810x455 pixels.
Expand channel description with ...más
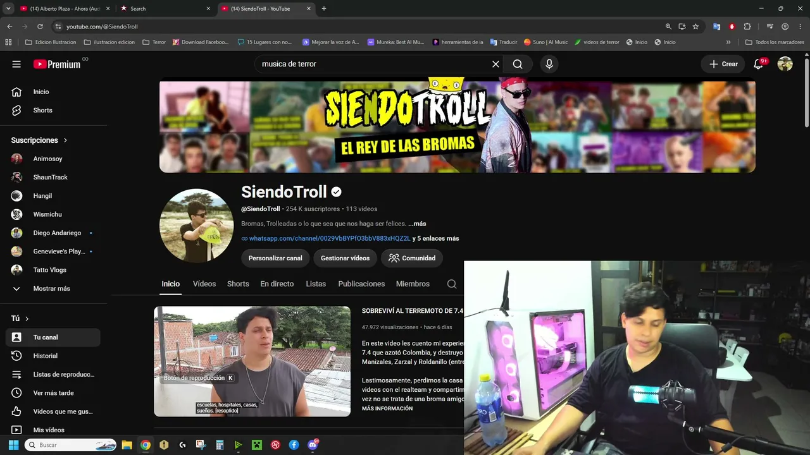pos(417,224)
